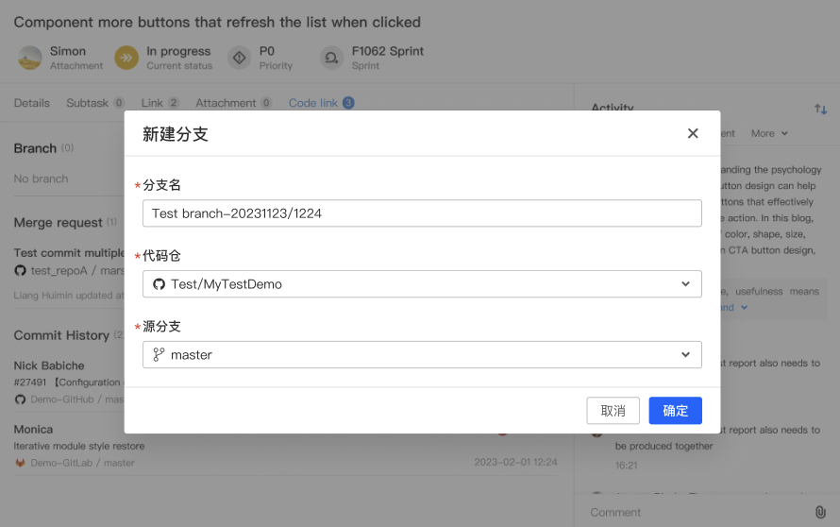Click the Branch section heading

(35, 148)
